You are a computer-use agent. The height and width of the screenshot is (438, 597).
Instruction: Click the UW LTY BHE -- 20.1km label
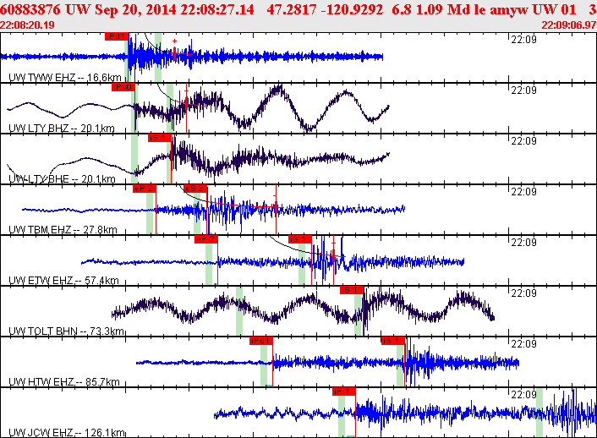click(x=62, y=179)
